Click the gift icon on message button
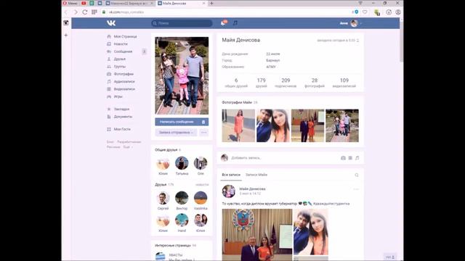The width and height of the screenshot is (465, 261). coord(203,122)
